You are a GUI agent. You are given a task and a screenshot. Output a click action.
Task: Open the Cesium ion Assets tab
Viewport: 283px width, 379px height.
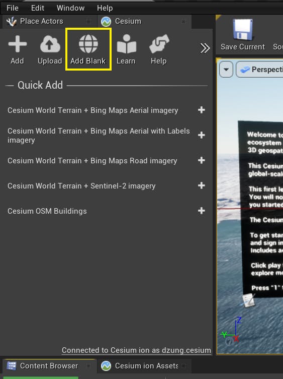point(144,366)
